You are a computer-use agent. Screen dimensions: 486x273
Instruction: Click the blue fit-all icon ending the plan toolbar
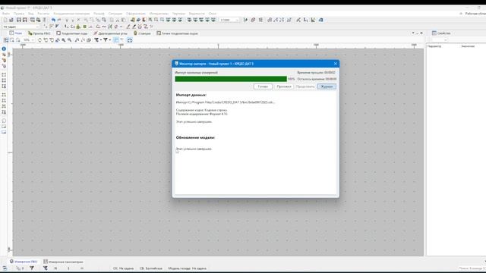click(130, 40)
